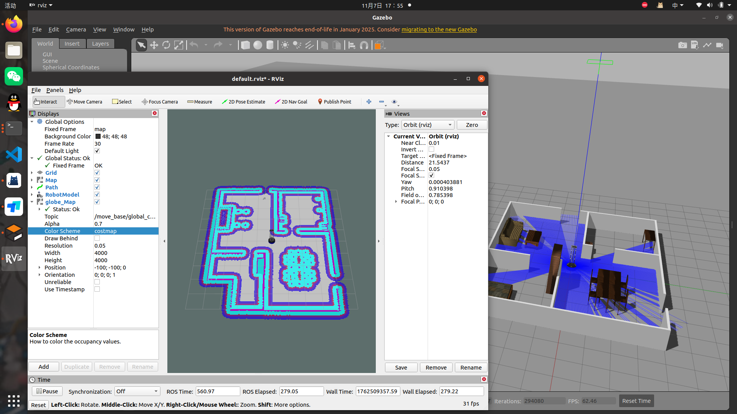Activate the Measure tool in RViz
The width and height of the screenshot is (737, 414).
200,102
